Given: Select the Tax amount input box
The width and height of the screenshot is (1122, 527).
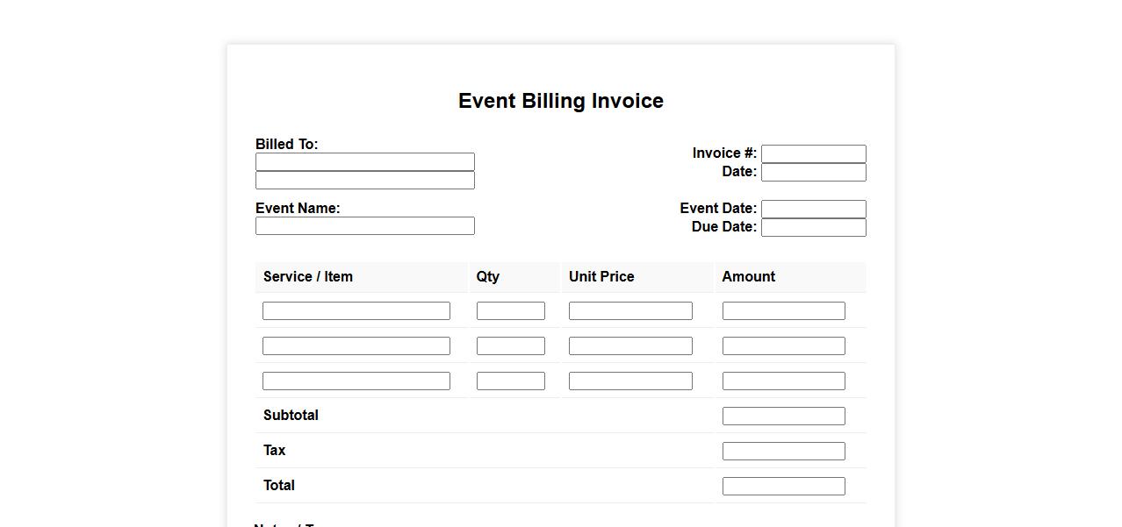Looking at the screenshot, I should [x=783, y=452].
